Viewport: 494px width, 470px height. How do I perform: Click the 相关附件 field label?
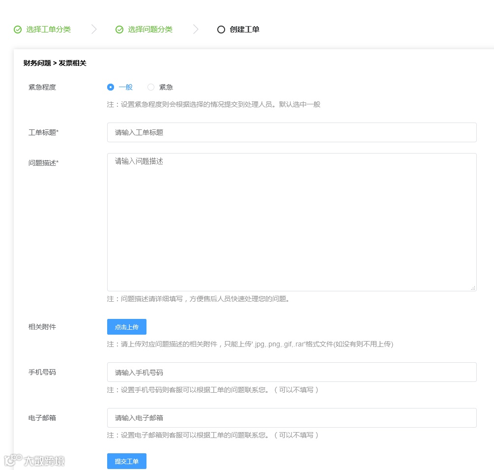point(42,327)
